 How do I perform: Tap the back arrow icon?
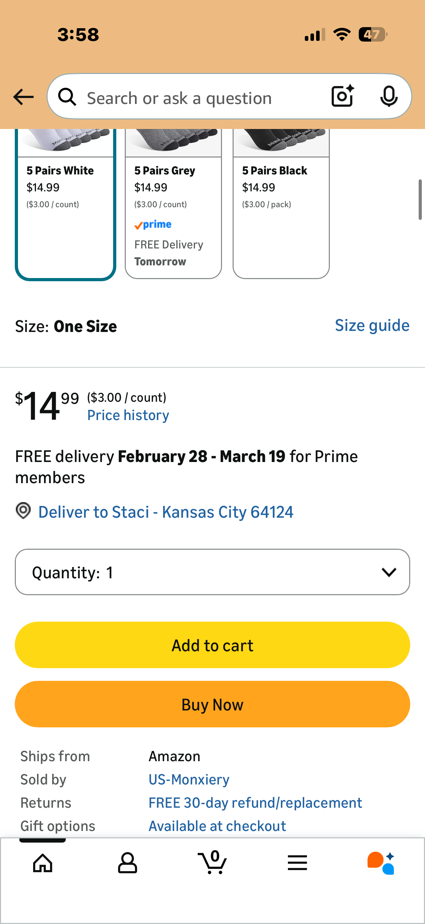tap(23, 97)
